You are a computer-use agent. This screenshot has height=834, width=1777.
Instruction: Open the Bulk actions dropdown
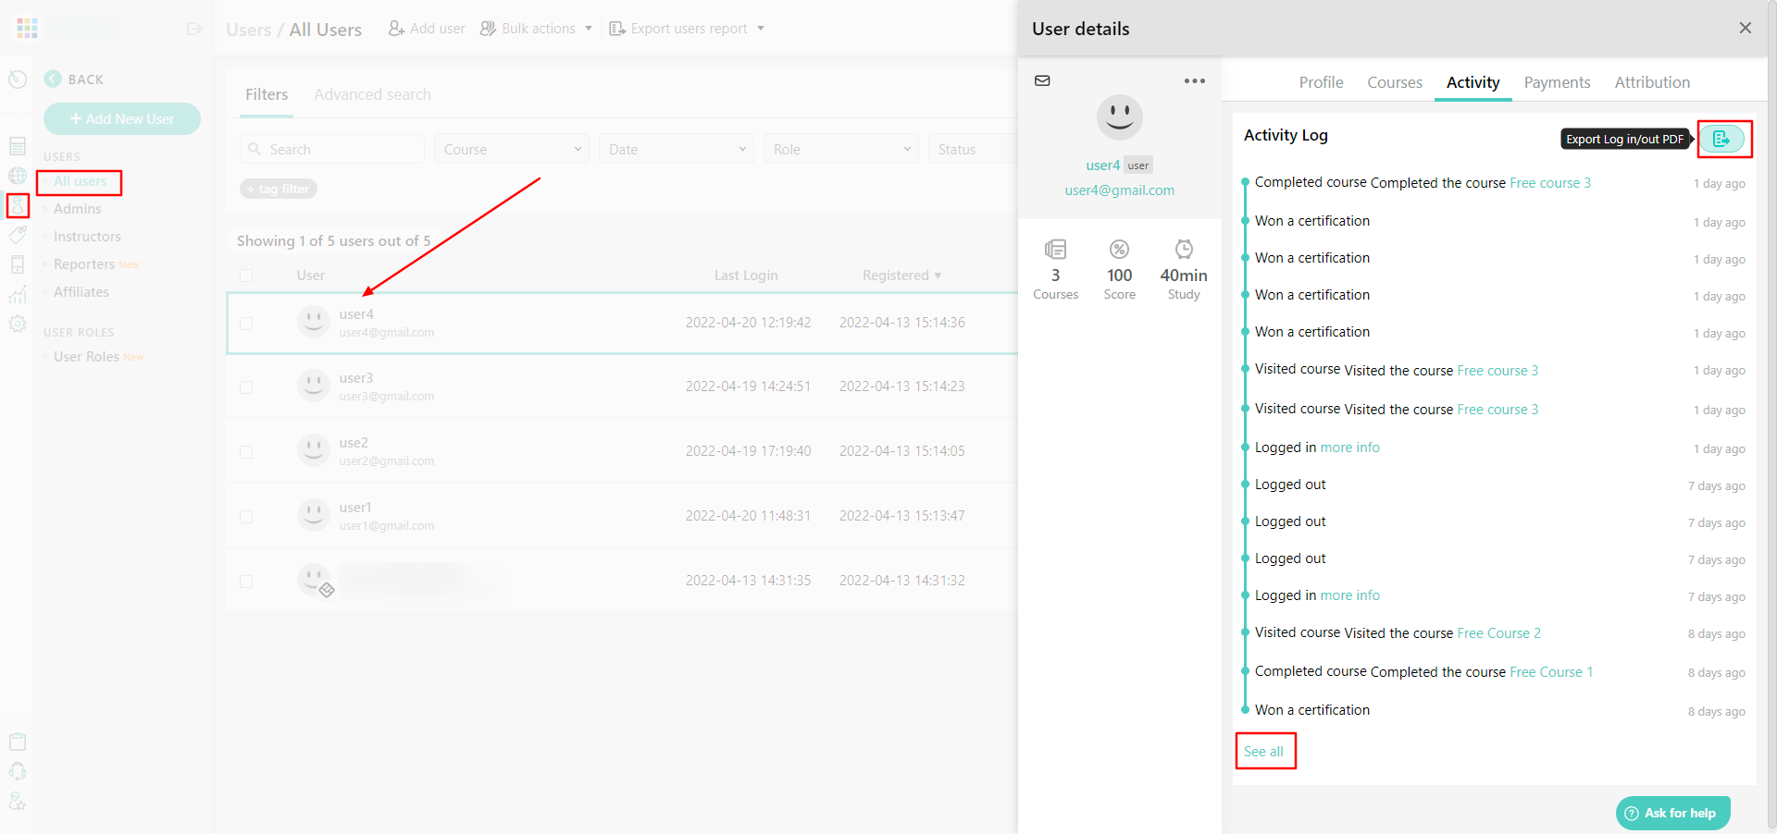click(536, 28)
